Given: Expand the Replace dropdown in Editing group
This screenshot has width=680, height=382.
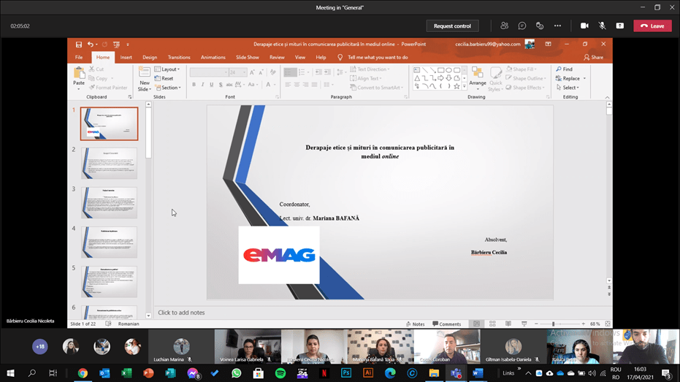Looking at the screenshot, I should 571,78.
